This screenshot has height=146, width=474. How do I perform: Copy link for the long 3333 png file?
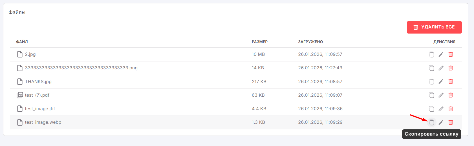pos(431,68)
